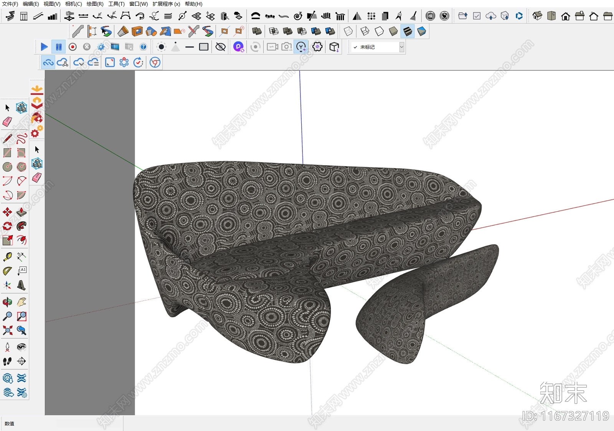Viewport: 614px width, 431px height.
Task: Select the Zoom magnifier tool
Action: 7,317
